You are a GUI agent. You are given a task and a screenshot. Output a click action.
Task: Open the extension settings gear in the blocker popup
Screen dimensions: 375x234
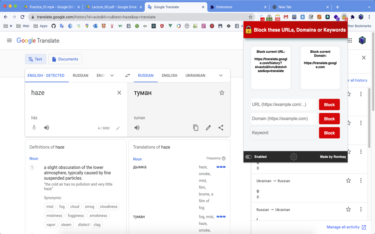pos(294,156)
